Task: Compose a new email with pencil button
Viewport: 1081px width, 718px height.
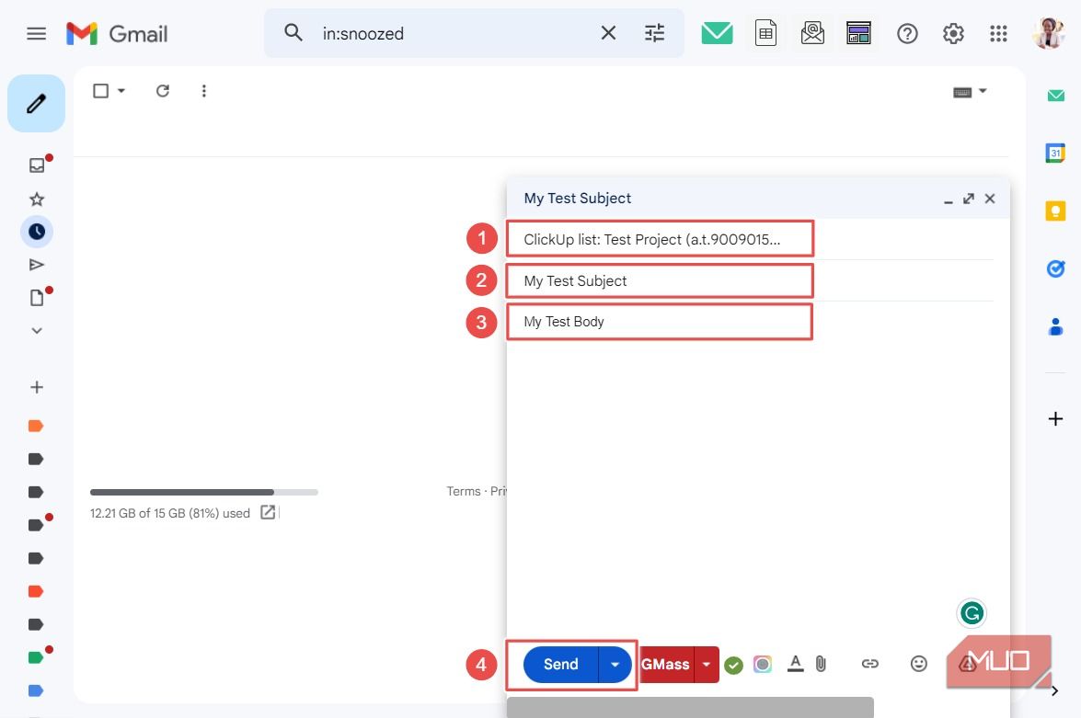Action: 36,103
